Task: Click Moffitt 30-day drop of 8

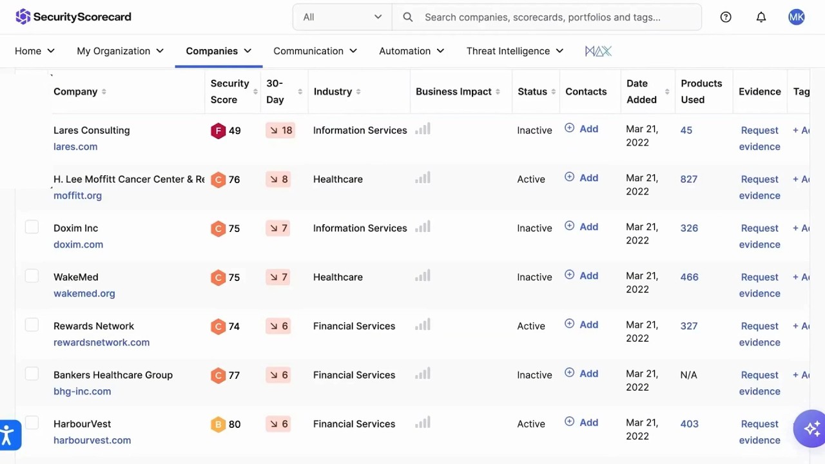Action: tap(278, 179)
